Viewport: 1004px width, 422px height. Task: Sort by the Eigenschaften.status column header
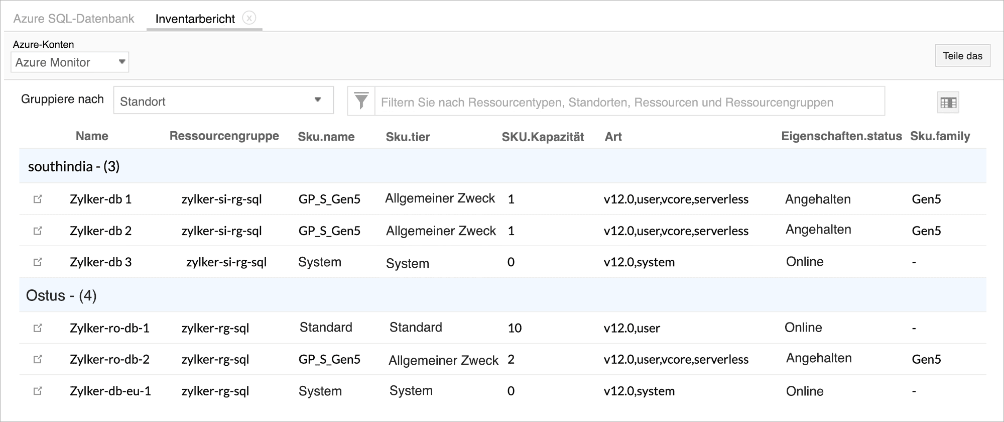coord(841,136)
